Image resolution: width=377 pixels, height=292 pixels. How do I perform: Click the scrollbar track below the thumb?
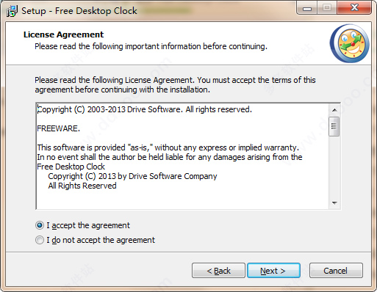334,167
